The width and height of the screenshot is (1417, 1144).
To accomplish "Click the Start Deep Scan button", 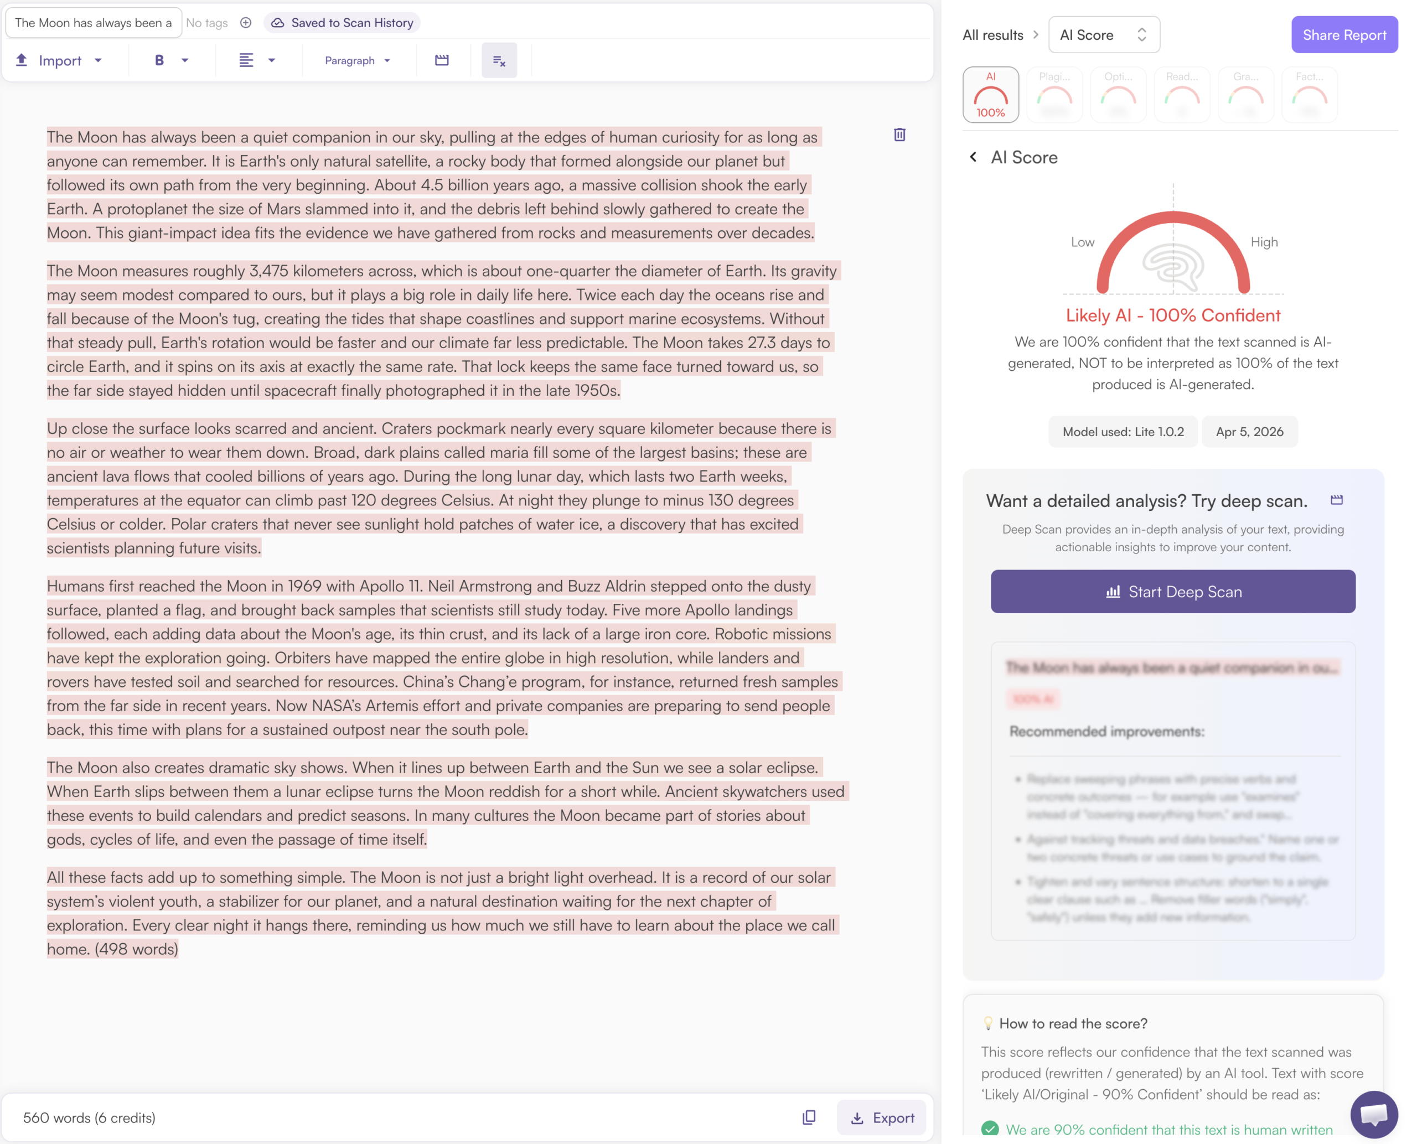I will 1172,592.
